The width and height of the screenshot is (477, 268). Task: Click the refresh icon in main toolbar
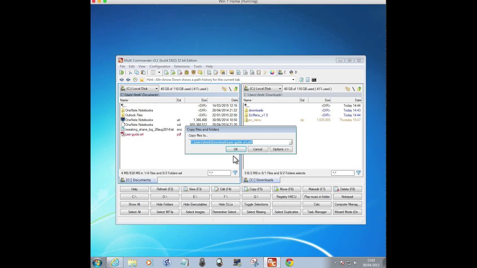point(121,72)
